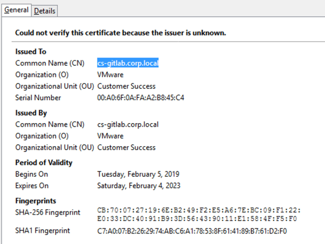Click the Fingerprints section heading
325x244 pixels.
[x=36, y=201]
